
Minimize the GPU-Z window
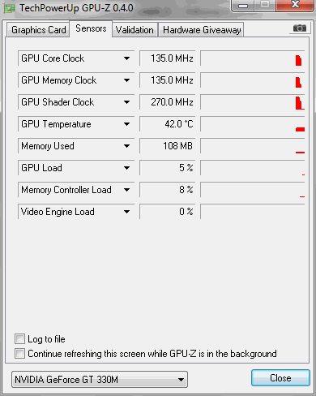(243, 6)
